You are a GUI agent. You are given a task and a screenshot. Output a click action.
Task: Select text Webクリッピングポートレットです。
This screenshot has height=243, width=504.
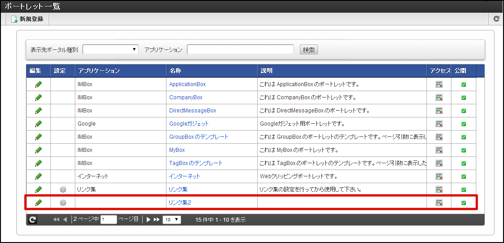click(298, 176)
